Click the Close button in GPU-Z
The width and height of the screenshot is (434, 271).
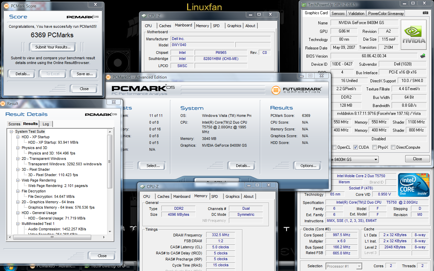417,159
